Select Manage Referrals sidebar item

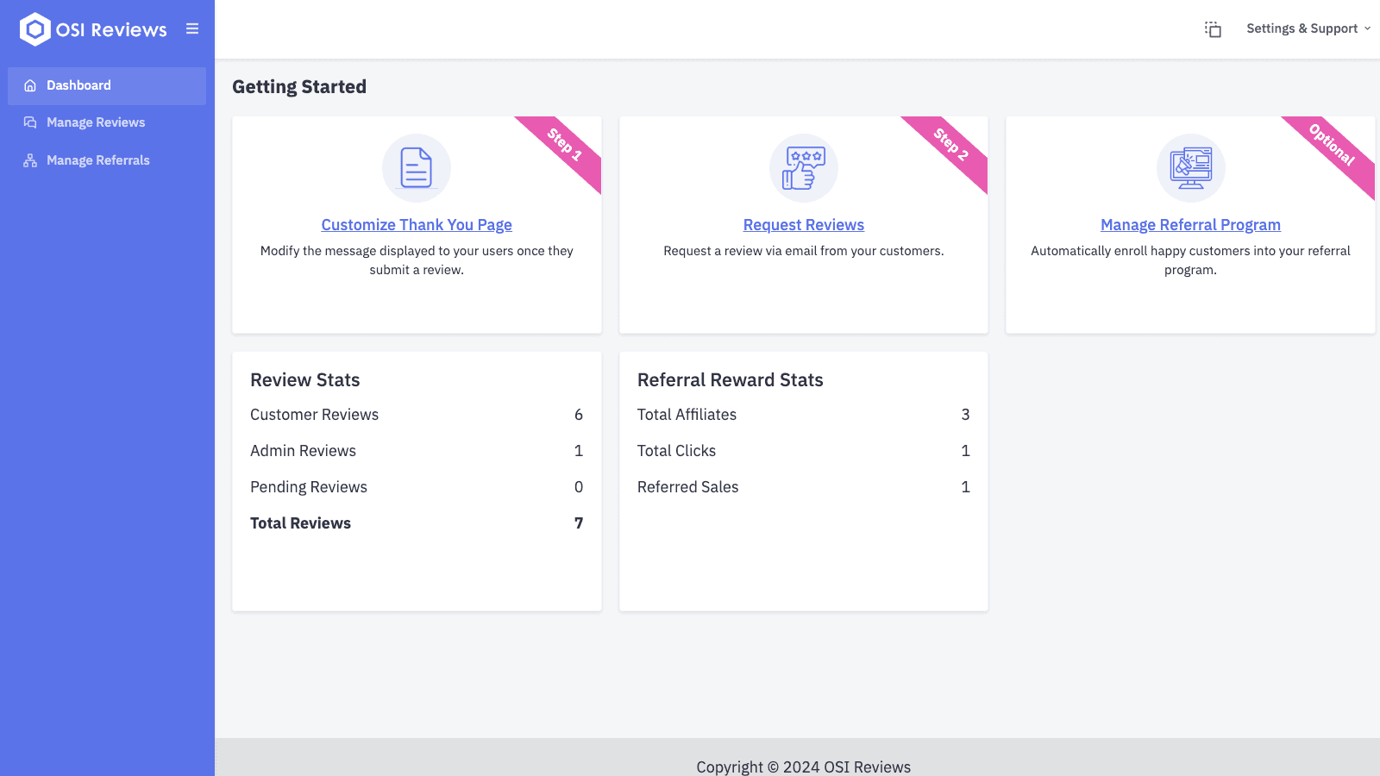98,160
